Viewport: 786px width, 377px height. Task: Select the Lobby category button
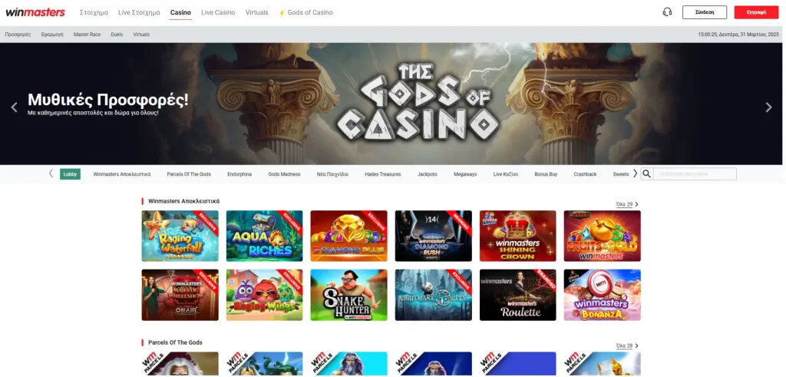coord(70,174)
